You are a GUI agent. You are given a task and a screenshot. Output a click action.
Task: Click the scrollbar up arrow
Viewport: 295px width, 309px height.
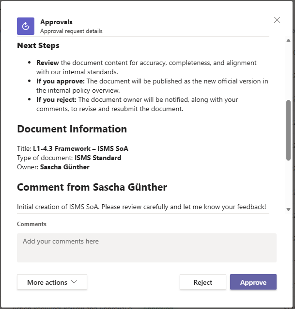289,40
